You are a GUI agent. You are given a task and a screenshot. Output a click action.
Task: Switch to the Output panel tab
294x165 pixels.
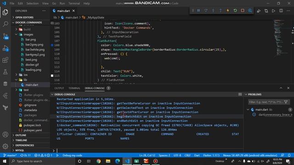[x=59, y=88]
